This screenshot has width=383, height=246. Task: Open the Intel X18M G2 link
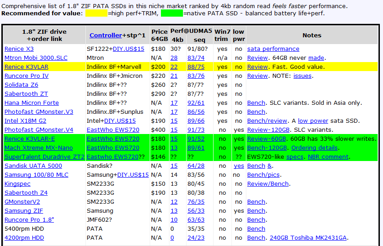point(25,121)
